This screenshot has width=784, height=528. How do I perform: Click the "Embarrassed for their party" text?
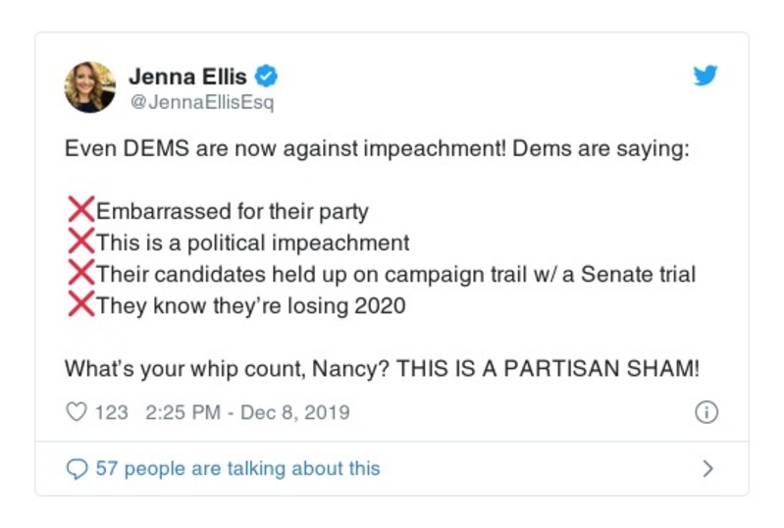click(x=233, y=211)
